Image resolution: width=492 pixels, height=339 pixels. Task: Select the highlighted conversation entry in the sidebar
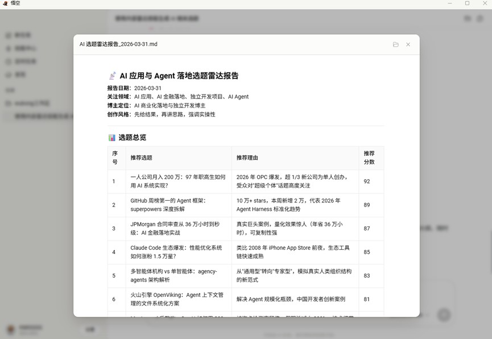point(40,116)
